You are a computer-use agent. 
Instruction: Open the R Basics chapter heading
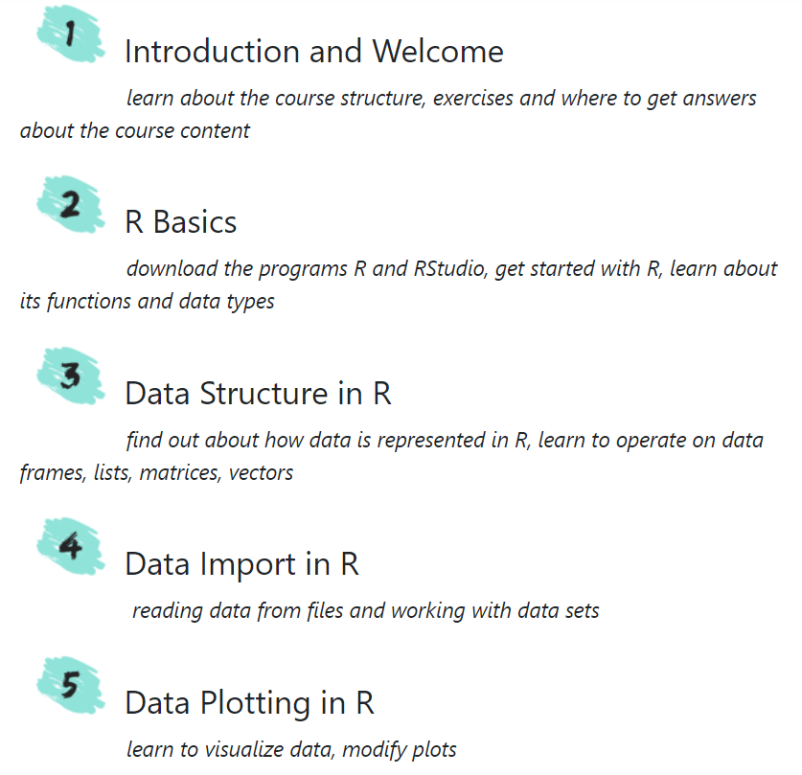[180, 222]
